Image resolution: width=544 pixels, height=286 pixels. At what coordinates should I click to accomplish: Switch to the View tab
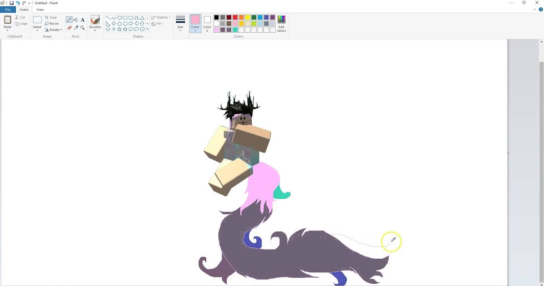point(40,10)
